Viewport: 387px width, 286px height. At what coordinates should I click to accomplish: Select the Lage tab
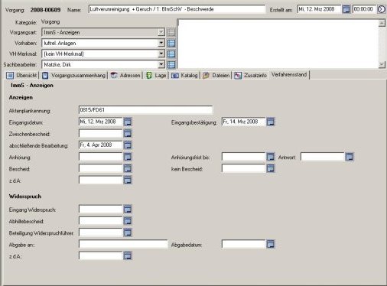156,75
